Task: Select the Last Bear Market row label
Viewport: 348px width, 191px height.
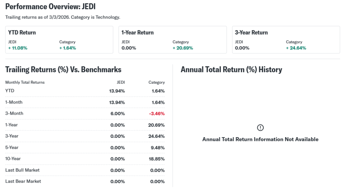Action: point(23,182)
